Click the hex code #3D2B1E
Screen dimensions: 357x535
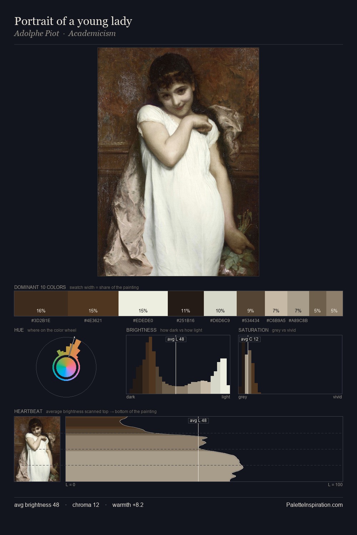[x=41, y=321]
